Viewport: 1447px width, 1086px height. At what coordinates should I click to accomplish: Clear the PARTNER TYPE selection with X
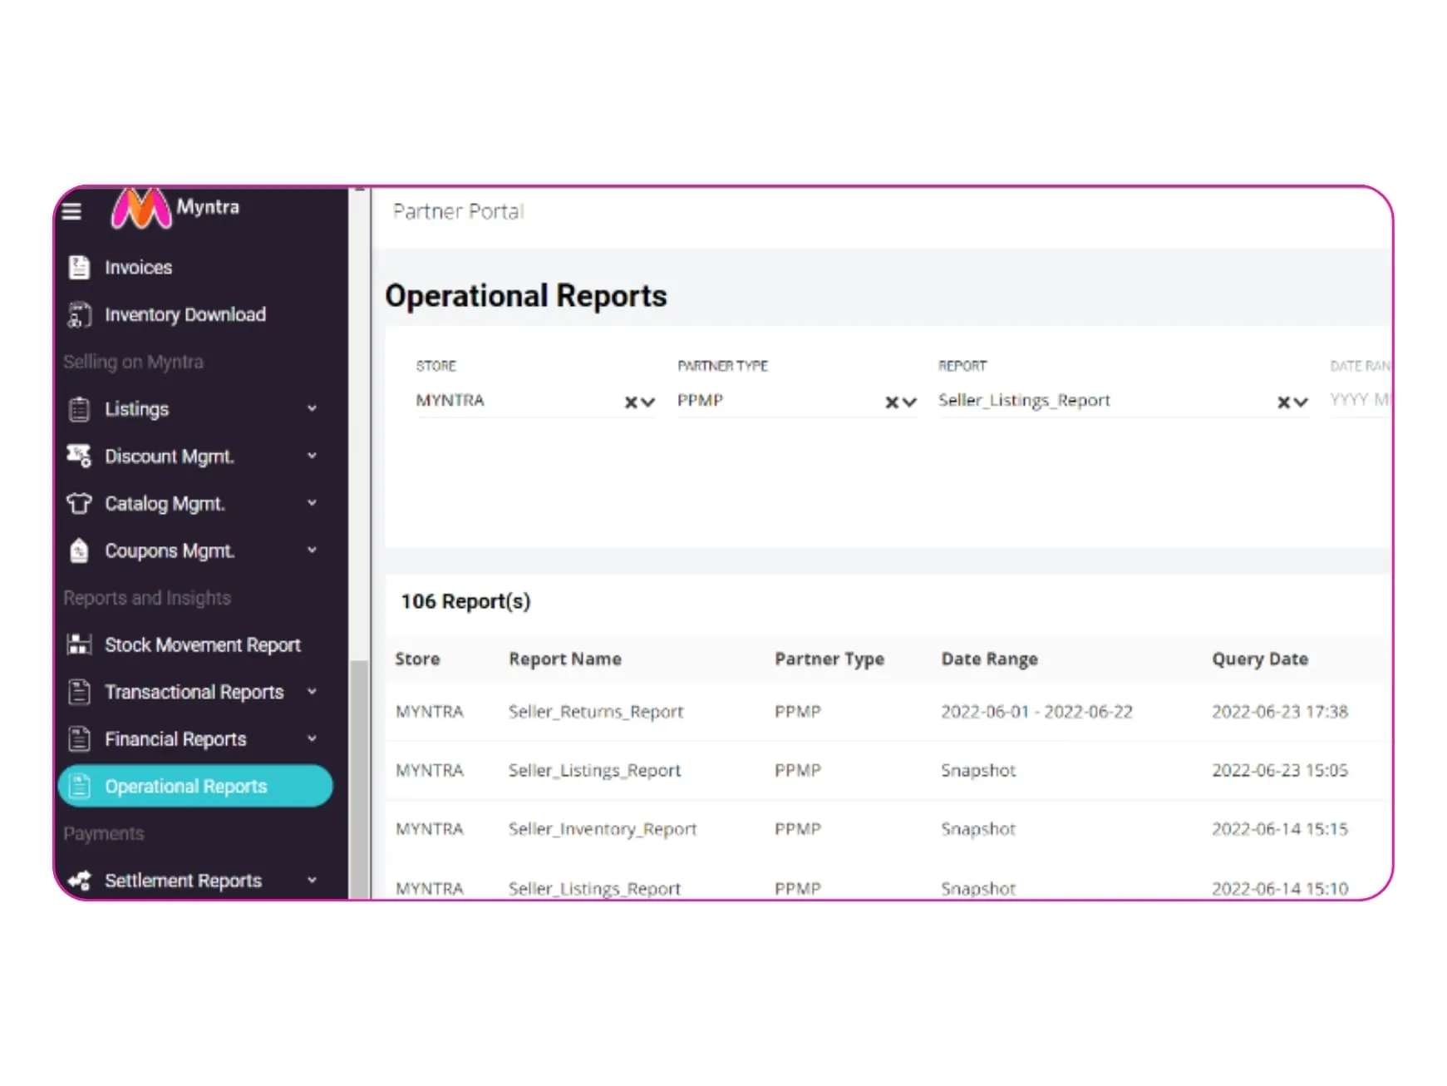(892, 402)
